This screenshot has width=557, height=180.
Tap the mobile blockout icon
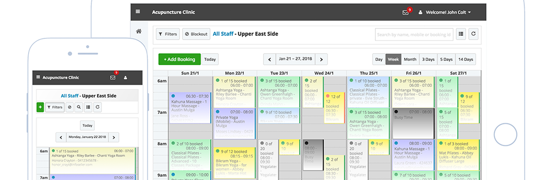(x=70, y=107)
